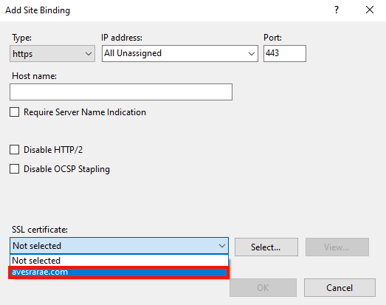Viewport: 386px width, 305px height.
Task: Focus the Host name text box
Action: tap(121, 92)
